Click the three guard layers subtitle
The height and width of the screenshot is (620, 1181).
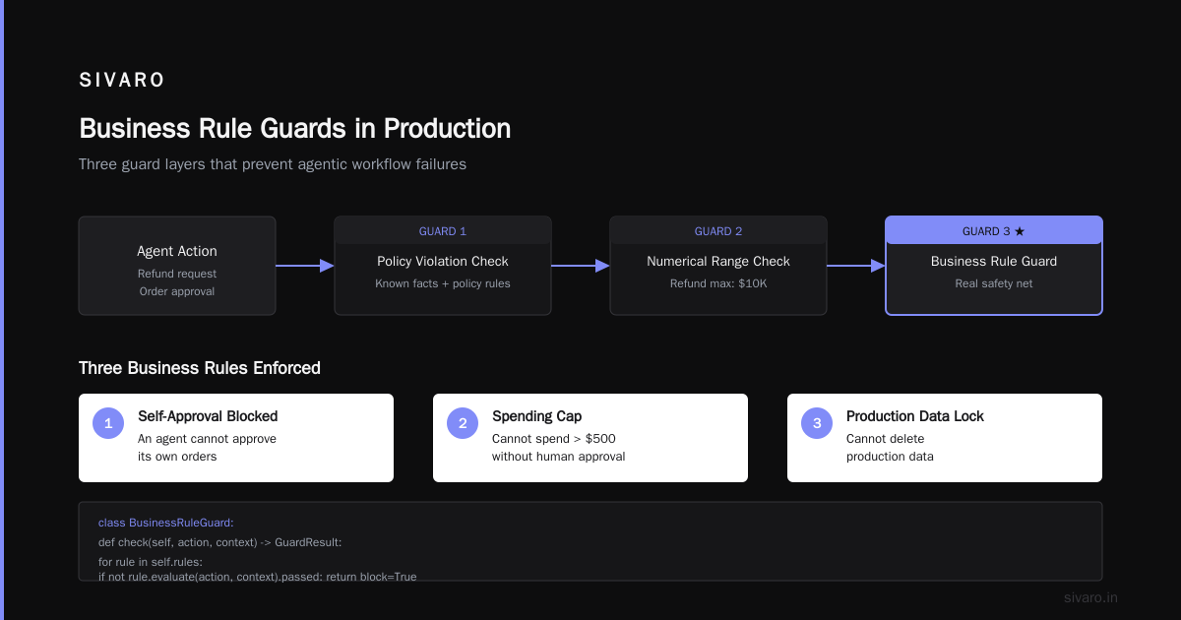pos(273,164)
